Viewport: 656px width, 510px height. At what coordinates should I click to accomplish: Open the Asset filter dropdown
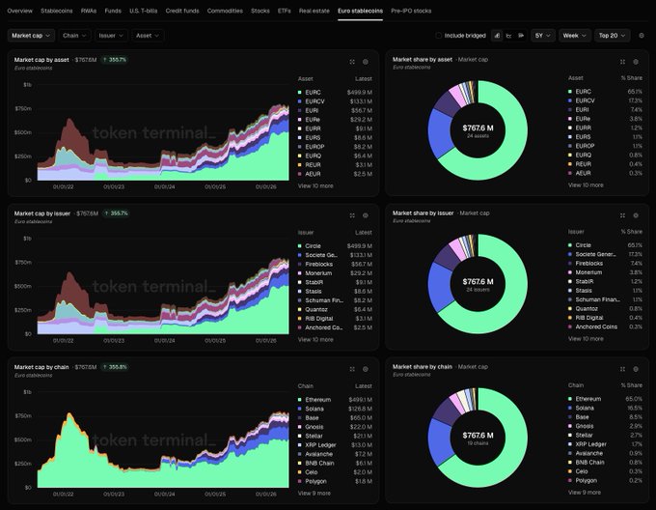[x=148, y=36]
